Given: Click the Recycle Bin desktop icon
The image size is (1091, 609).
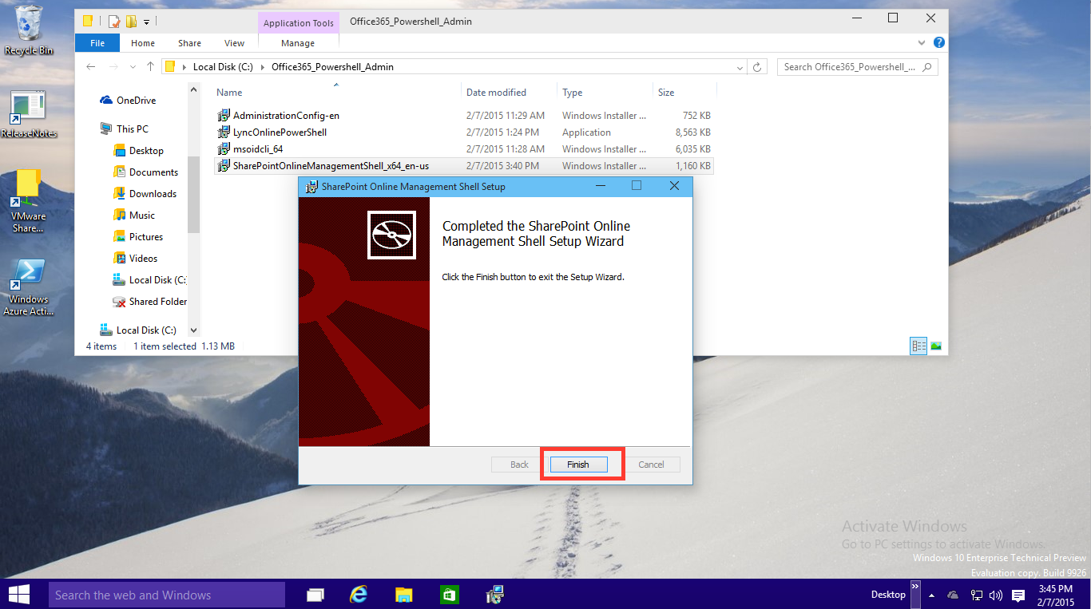Looking at the screenshot, I should pyautogui.click(x=29, y=30).
